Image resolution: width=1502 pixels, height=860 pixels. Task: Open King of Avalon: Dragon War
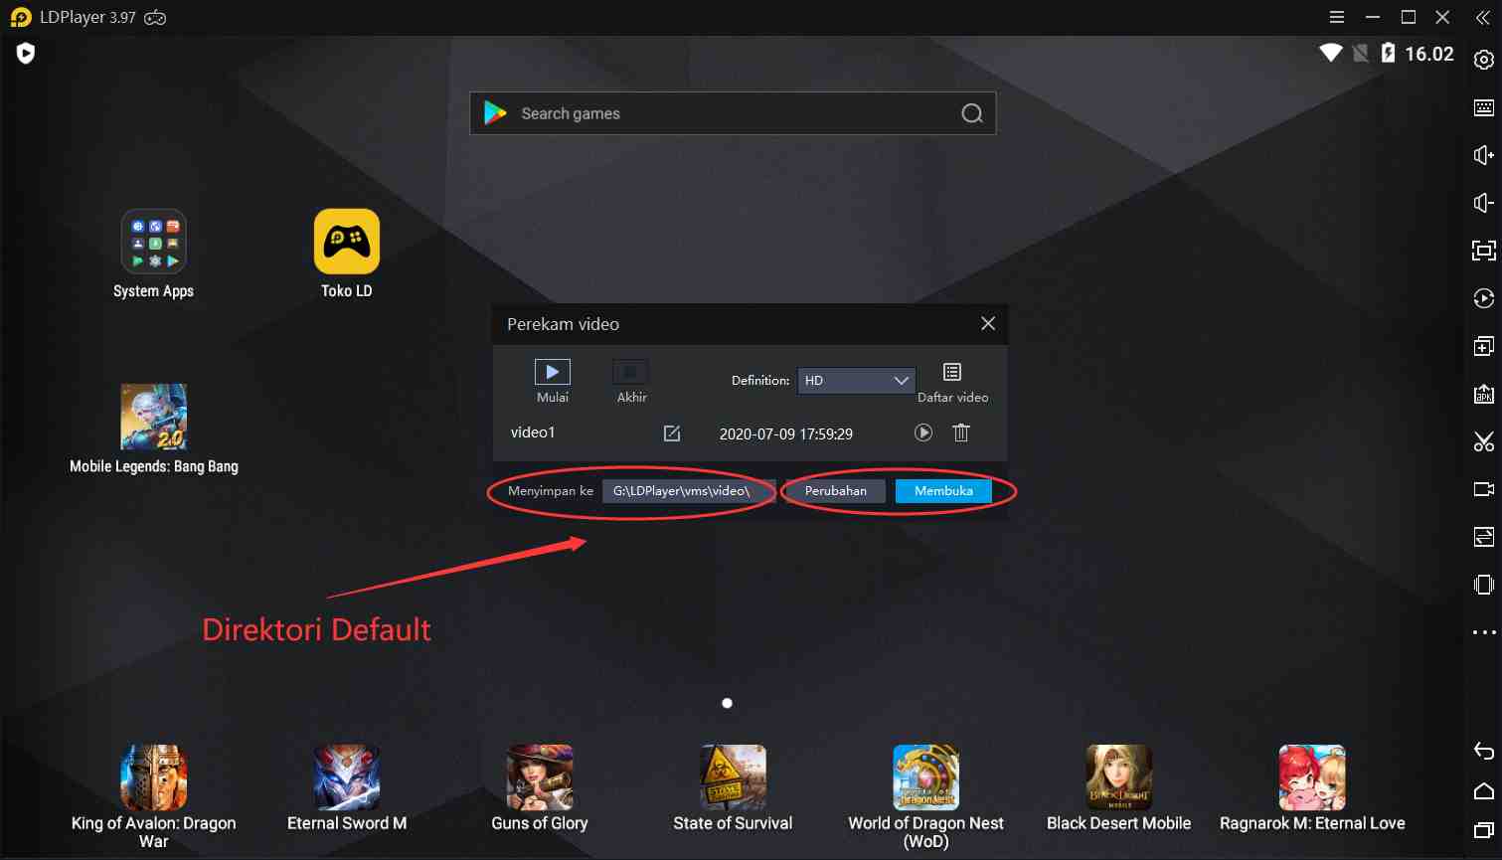point(154,797)
